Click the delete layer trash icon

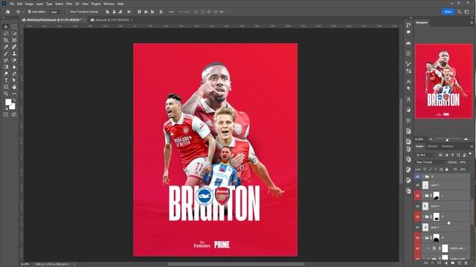[x=466, y=263]
